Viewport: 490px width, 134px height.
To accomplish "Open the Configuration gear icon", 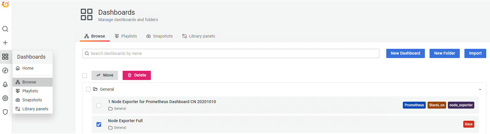I will click(5, 98).
